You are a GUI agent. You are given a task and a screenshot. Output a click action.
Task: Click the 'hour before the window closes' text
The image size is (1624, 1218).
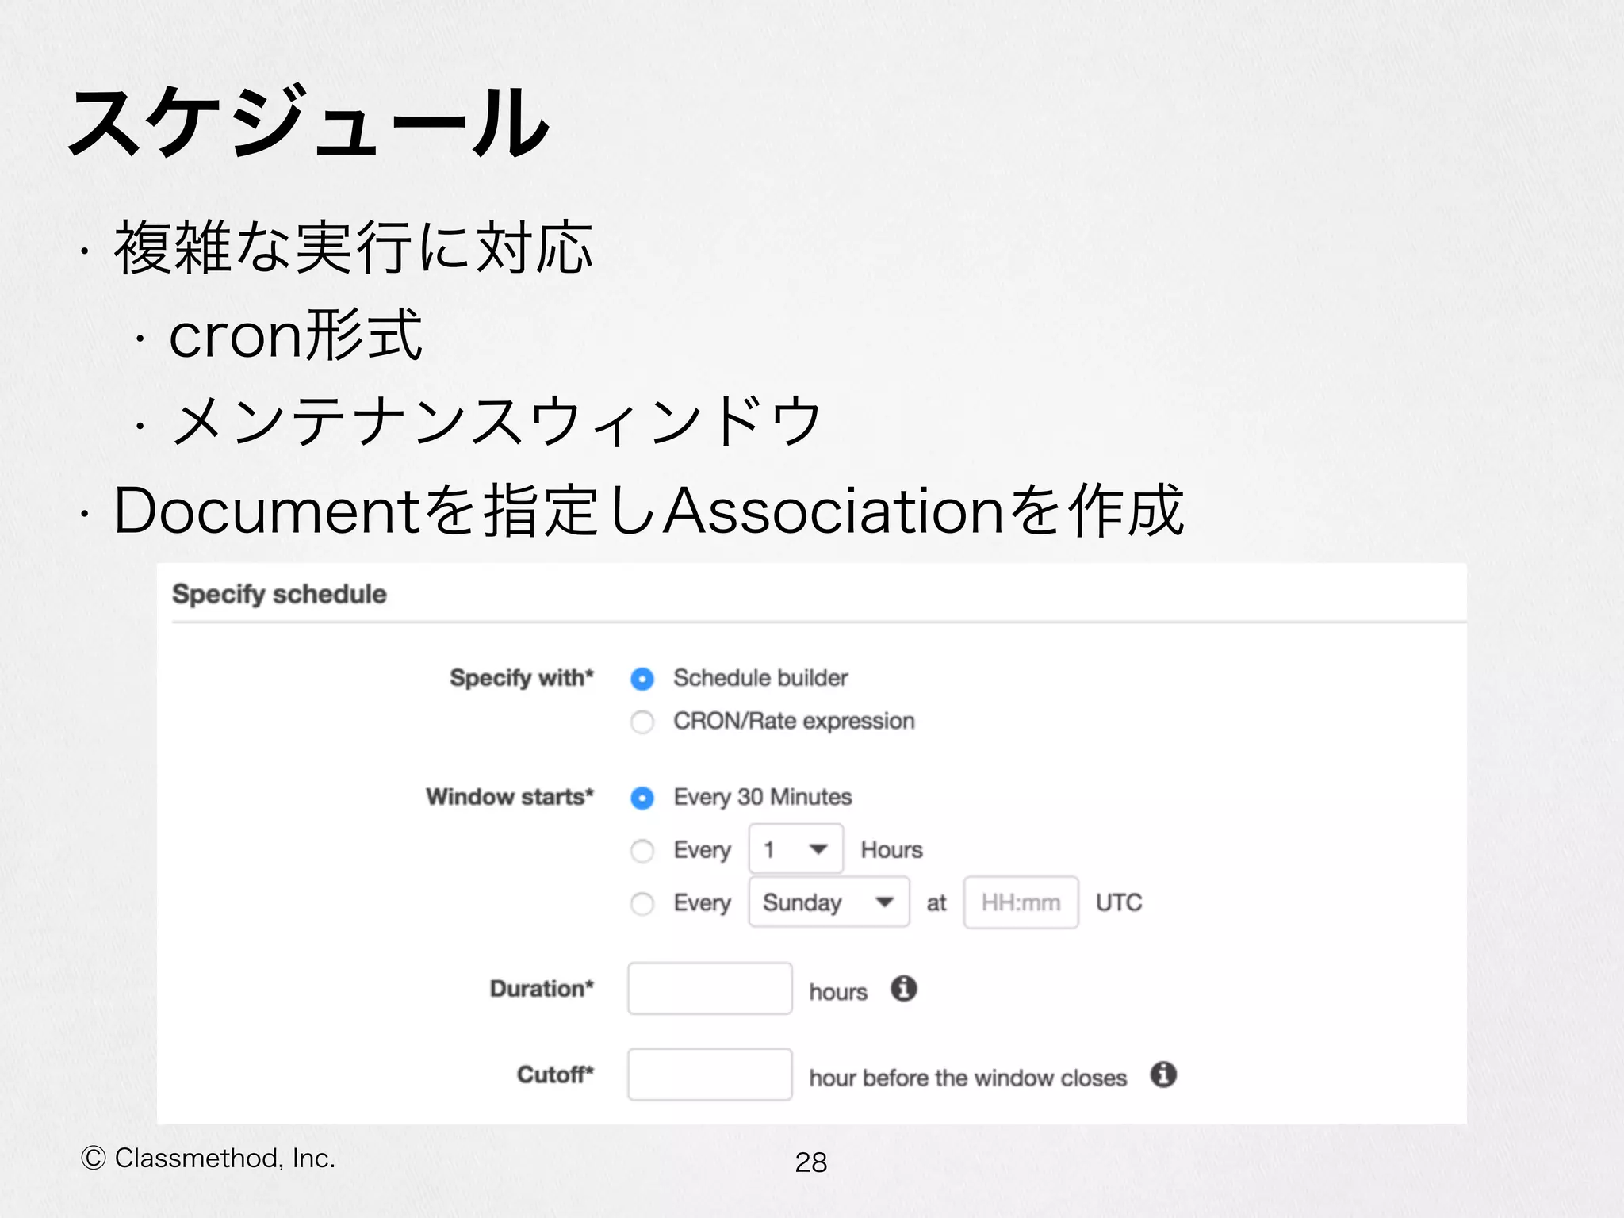click(968, 1078)
